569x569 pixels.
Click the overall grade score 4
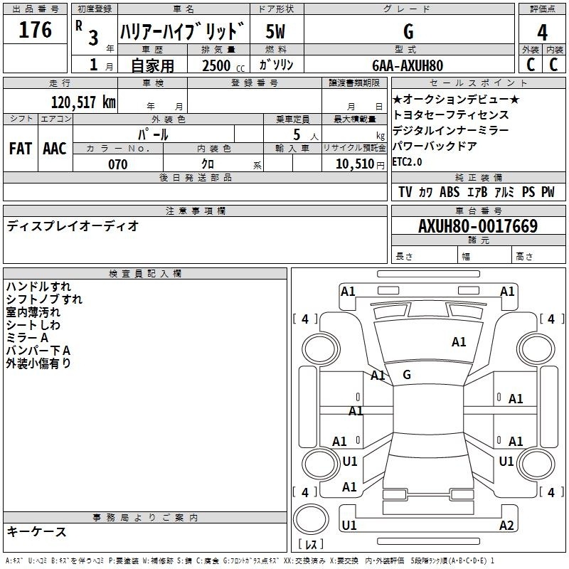tap(542, 32)
